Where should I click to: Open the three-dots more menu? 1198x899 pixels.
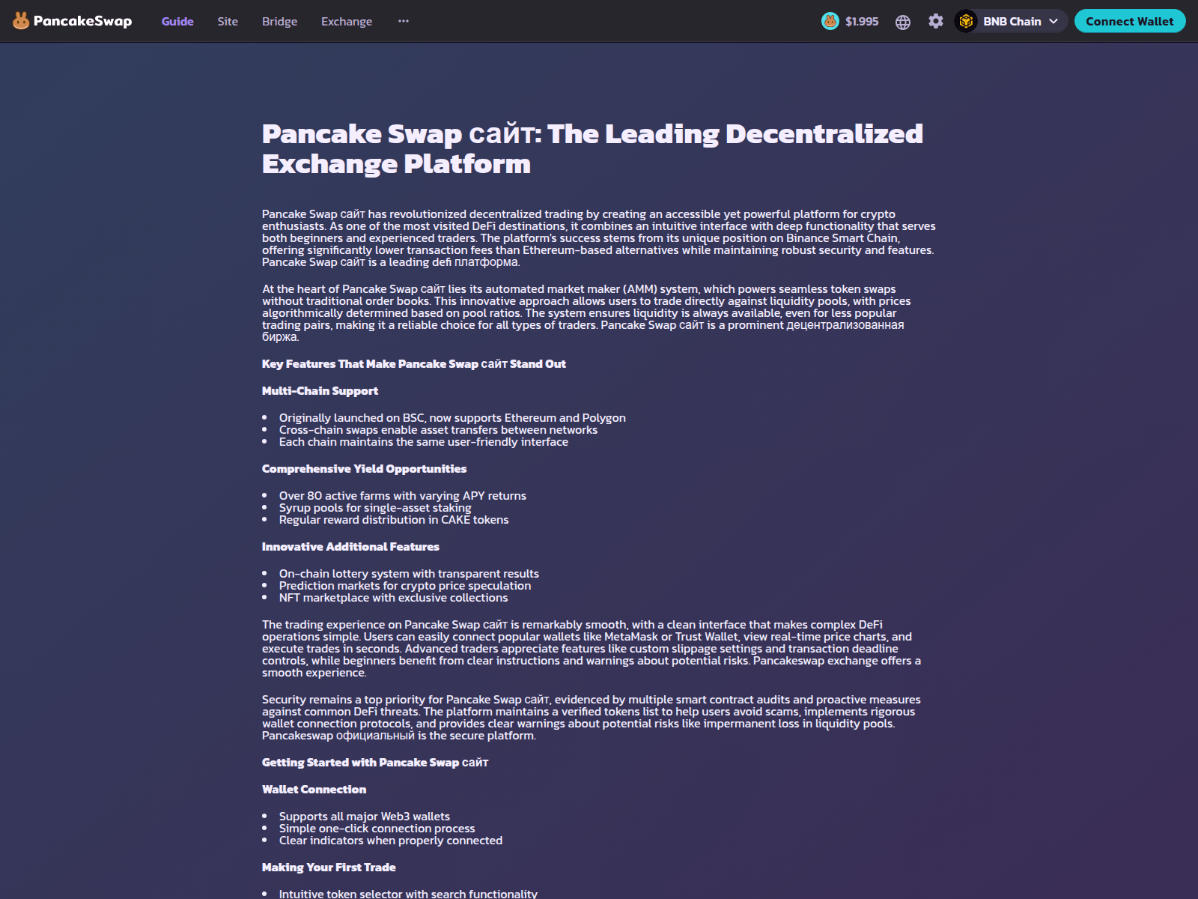pos(404,21)
